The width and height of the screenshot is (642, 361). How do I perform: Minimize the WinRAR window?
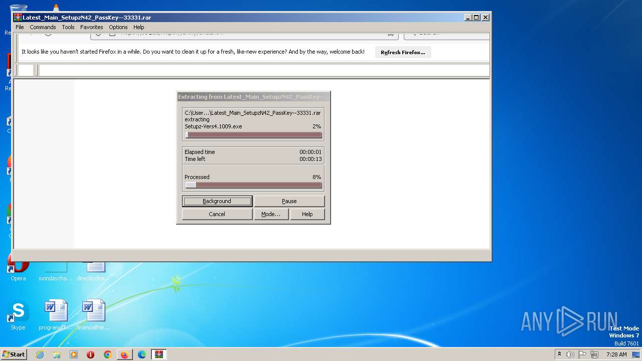(468, 17)
